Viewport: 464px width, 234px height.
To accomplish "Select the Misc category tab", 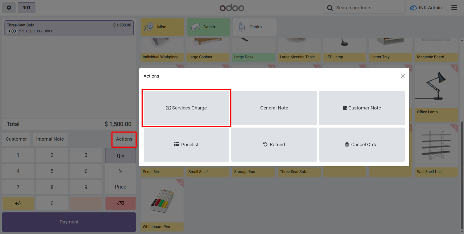I will pyautogui.click(x=162, y=27).
